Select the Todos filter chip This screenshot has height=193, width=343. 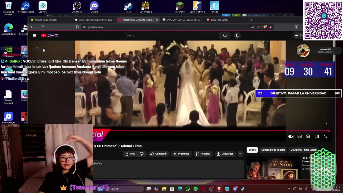pos(252,150)
